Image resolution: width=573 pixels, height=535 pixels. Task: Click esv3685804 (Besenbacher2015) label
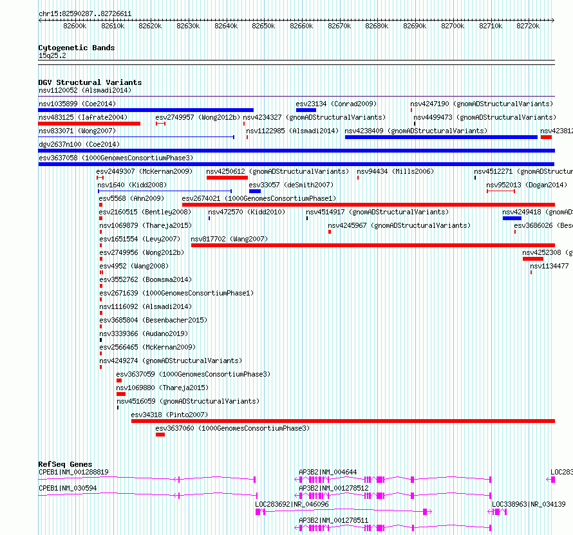pos(153,320)
